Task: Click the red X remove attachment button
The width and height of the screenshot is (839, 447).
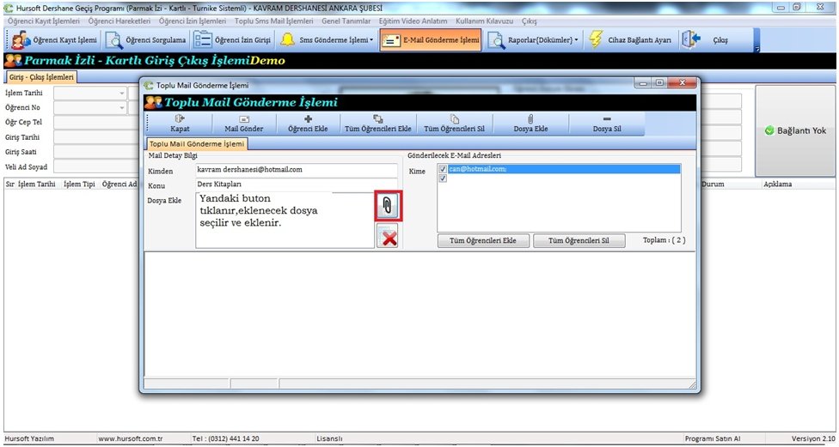Action: [x=388, y=237]
